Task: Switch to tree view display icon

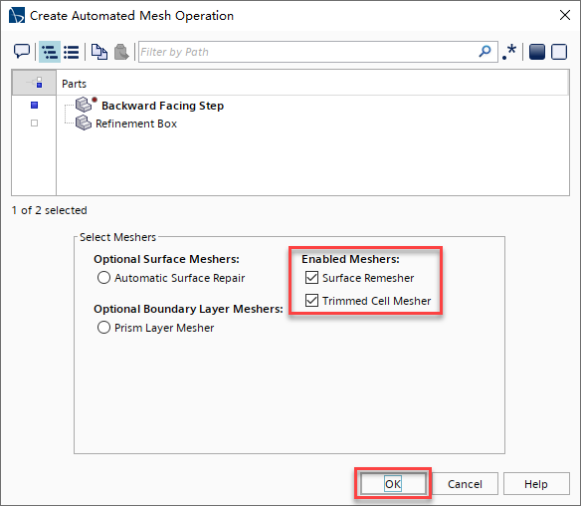Action: coord(50,52)
